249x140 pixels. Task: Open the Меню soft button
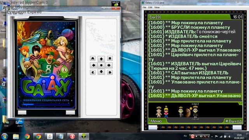pos(156,121)
